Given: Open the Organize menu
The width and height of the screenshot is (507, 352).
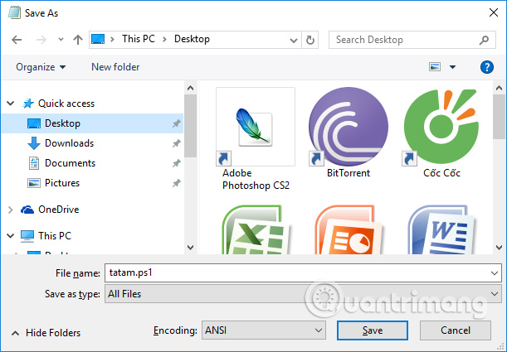Looking at the screenshot, I should [x=41, y=67].
